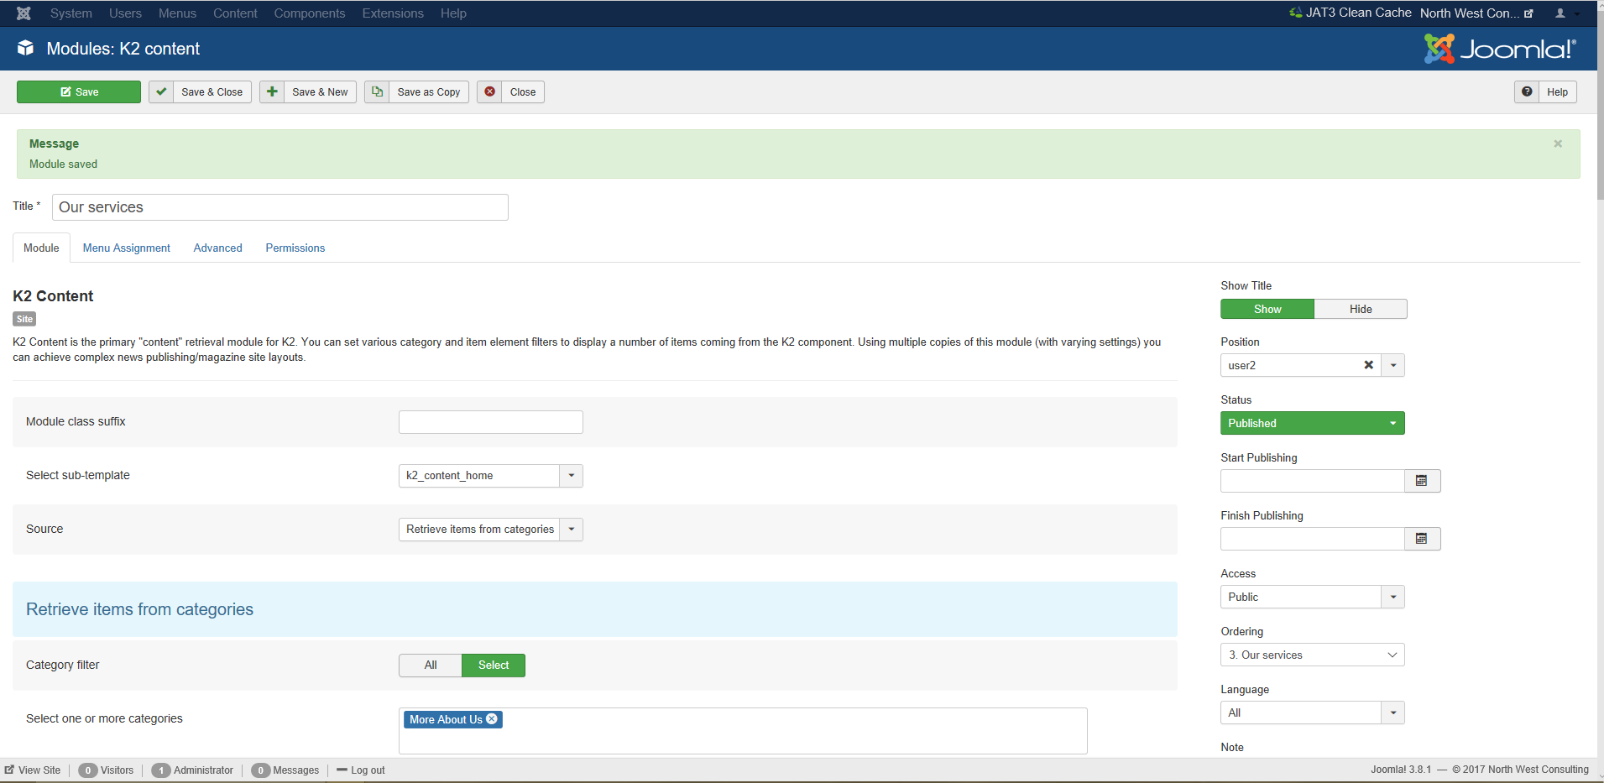1604x783 pixels.
Task: Open the Help menu in top bar
Action: (x=453, y=13)
